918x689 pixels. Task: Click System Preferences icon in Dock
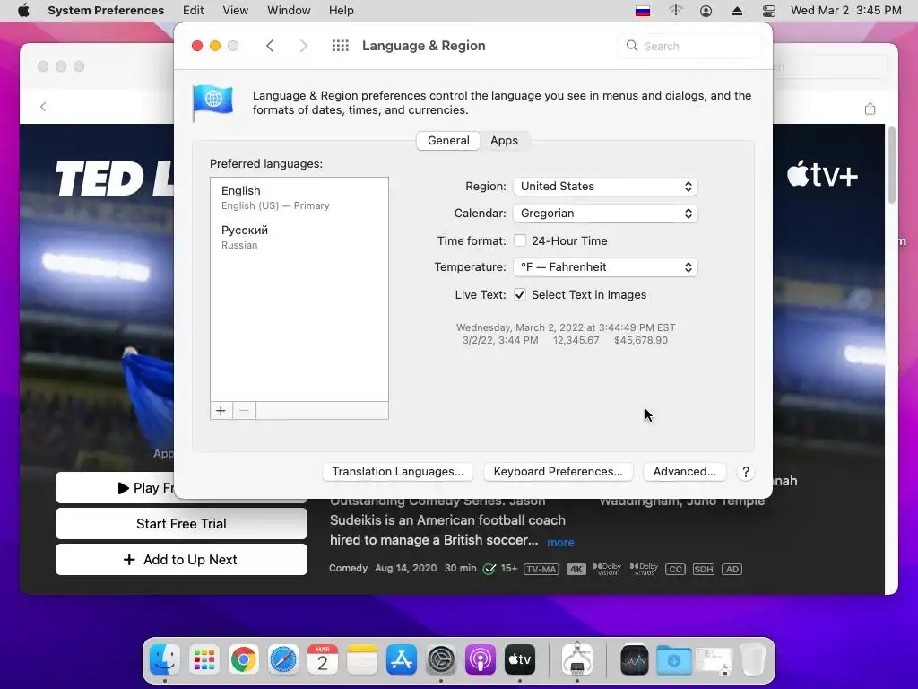tap(441, 660)
